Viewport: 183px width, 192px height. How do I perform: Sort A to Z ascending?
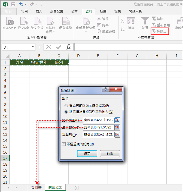click(123, 21)
